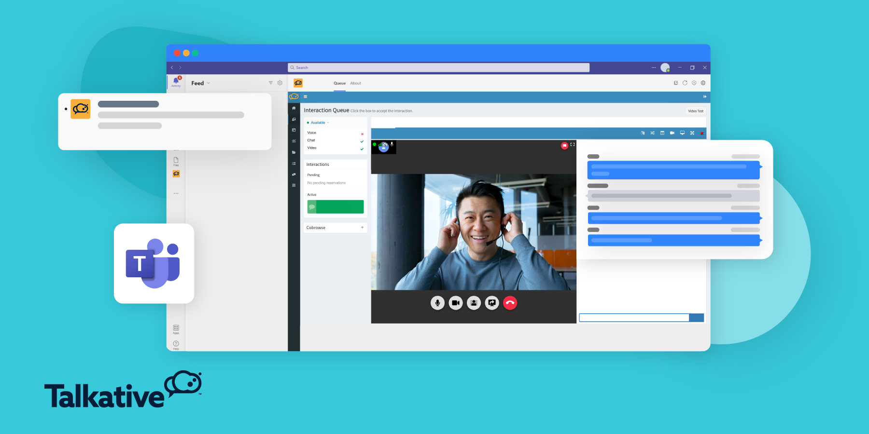The width and height of the screenshot is (869, 434).
Task: Toggle the Chat channel availability
Action: coord(362,141)
